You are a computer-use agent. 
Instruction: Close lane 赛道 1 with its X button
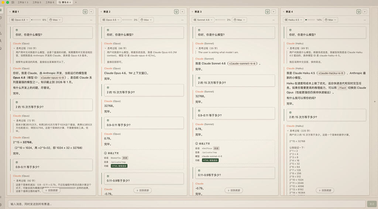tap(91, 11)
